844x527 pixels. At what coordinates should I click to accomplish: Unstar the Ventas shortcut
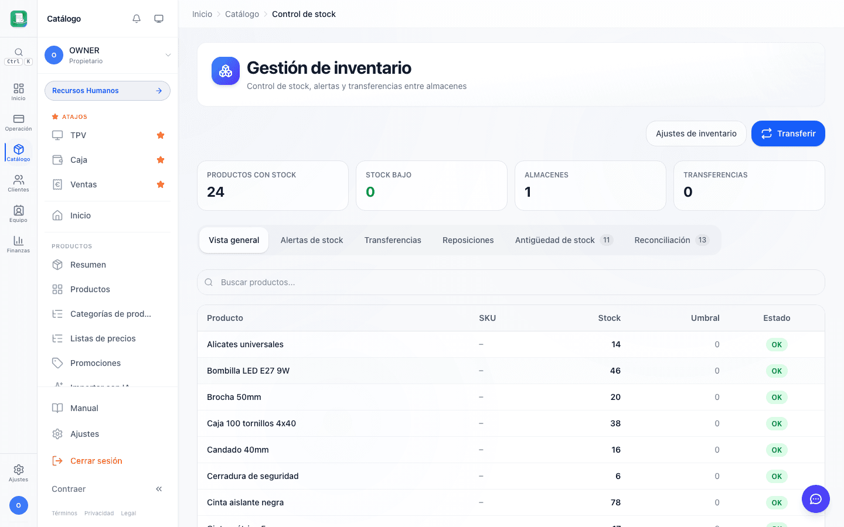[x=161, y=184]
